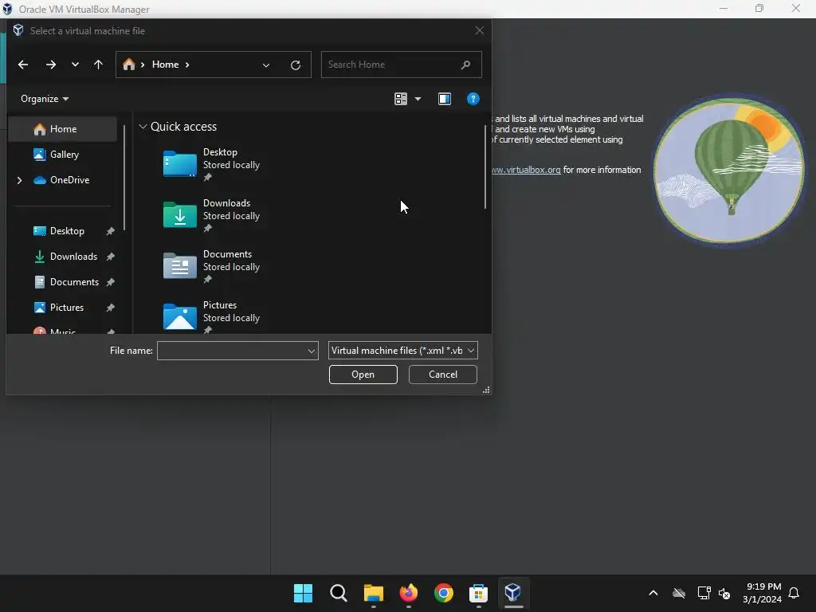Go up one folder level
Image resolution: width=816 pixels, height=612 pixels.
(x=98, y=65)
